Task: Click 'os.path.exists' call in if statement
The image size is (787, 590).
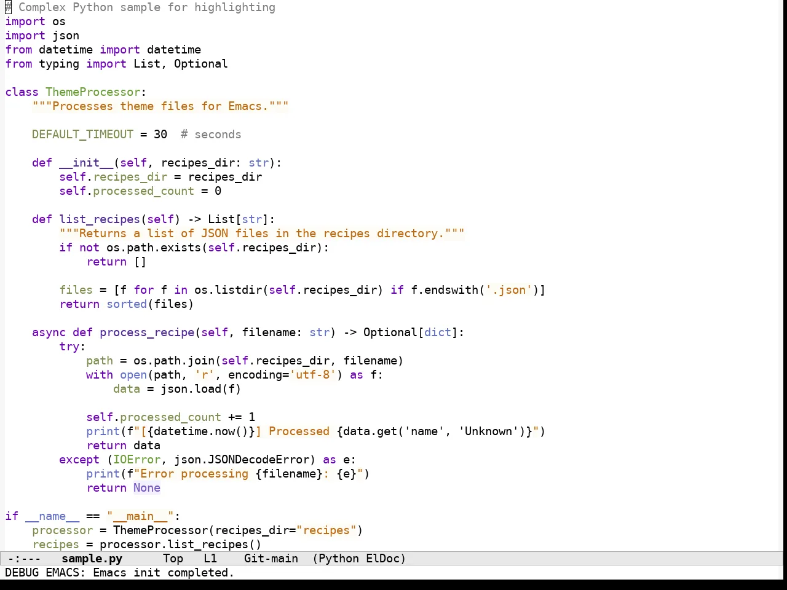Action: [x=154, y=248]
